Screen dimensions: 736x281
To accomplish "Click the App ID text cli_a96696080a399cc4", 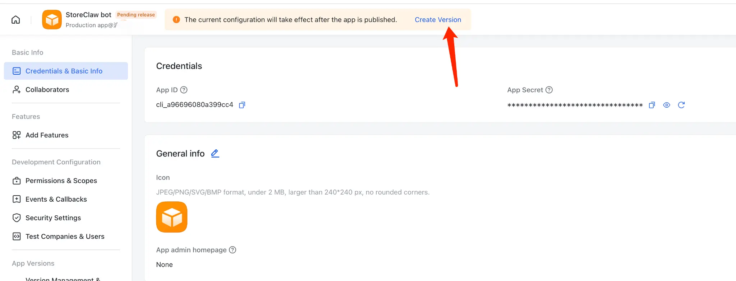I will pyautogui.click(x=195, y=105).
